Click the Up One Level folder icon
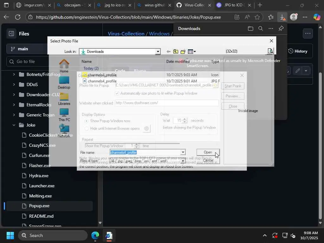This screenshot has height=243, width=324. tap(176, 52)
